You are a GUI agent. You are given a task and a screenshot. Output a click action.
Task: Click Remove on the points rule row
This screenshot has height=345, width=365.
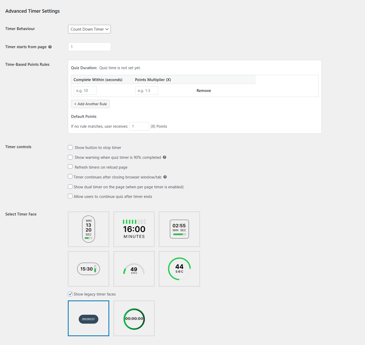(204, 91)
